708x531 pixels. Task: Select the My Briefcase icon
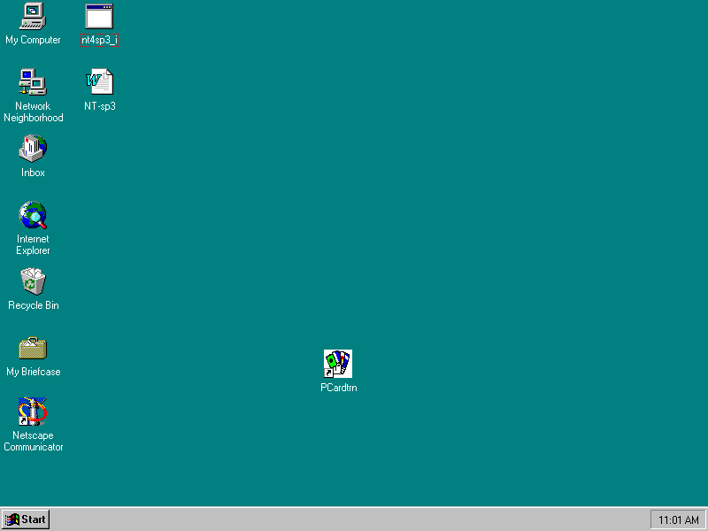click(x=33, y=348)
